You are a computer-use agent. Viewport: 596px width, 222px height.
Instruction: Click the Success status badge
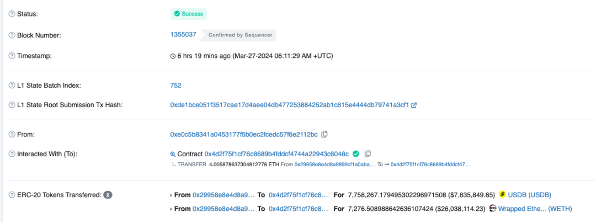pos(189,14)
